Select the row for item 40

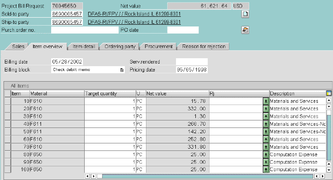[x=7, y=124]
